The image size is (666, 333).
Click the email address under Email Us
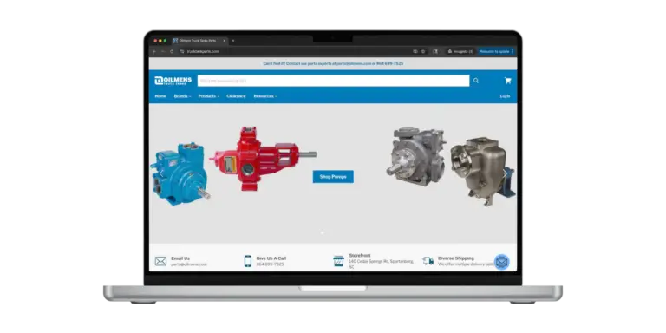189,264
